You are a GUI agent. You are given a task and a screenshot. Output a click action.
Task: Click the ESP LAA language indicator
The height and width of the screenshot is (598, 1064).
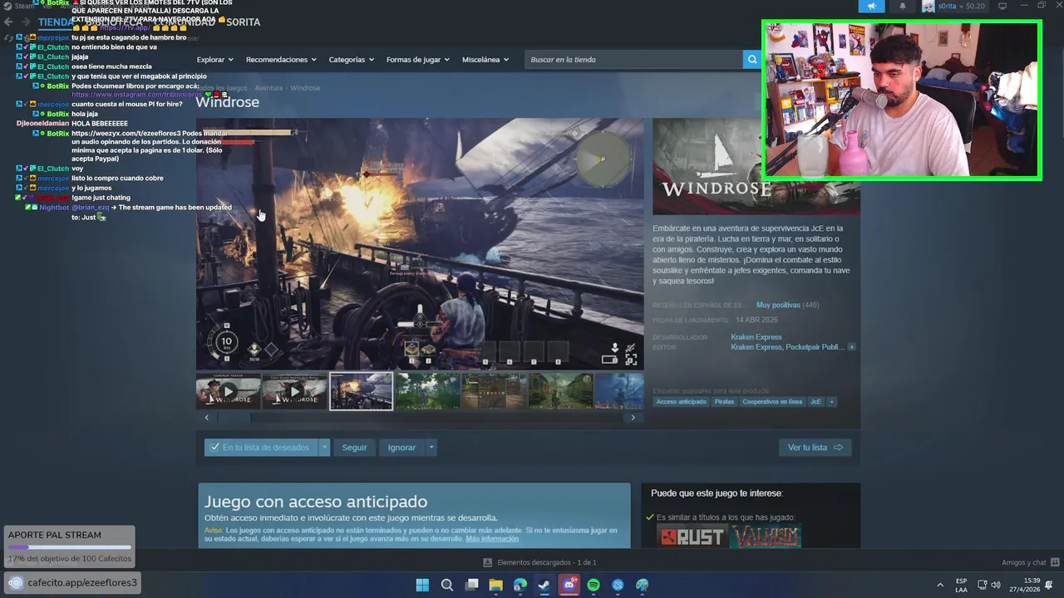pyautogui.click(x=961, y=585)
